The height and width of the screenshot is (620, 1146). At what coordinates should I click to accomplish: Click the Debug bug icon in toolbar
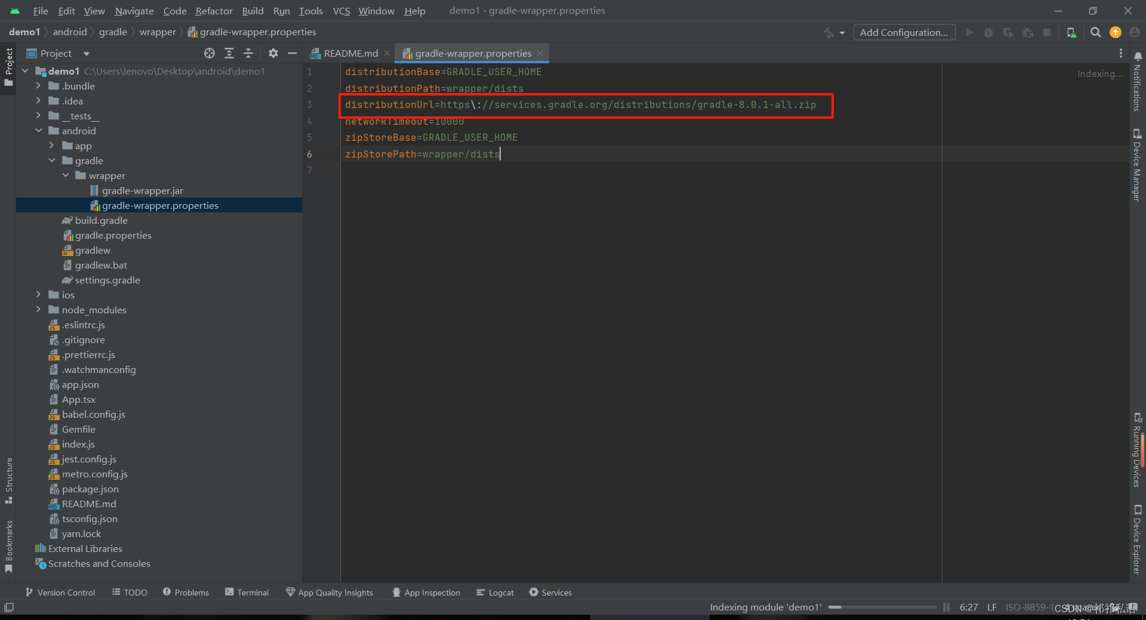pos(988,32)
